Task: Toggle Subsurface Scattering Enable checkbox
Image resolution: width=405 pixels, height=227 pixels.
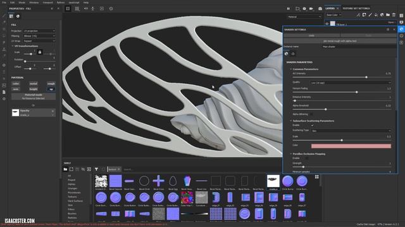Action: (x=312, y=125)
